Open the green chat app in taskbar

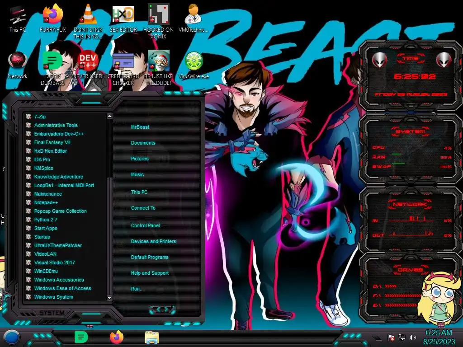81,337
